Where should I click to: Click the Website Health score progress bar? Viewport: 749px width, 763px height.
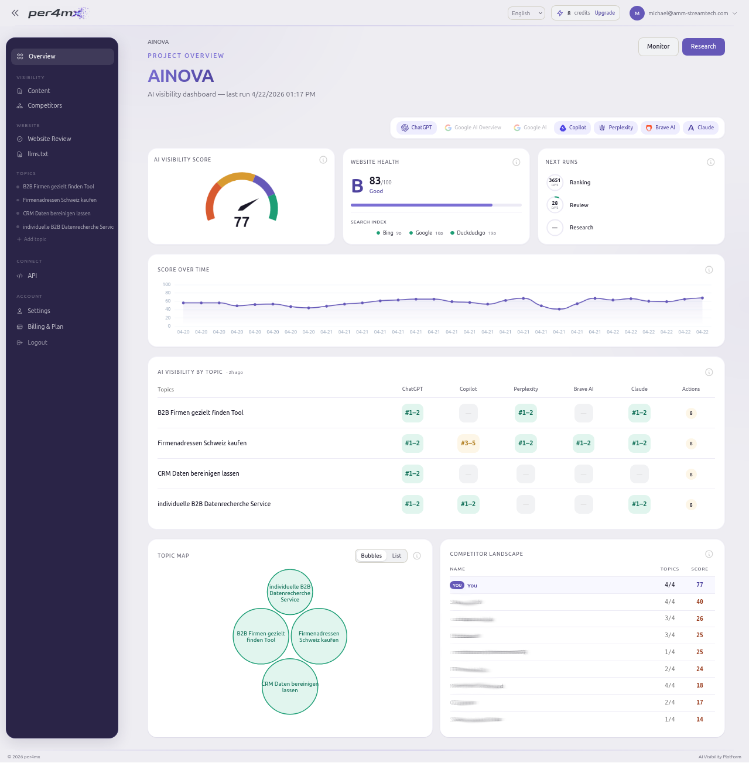pyautogui.click(x=436, y=205)
